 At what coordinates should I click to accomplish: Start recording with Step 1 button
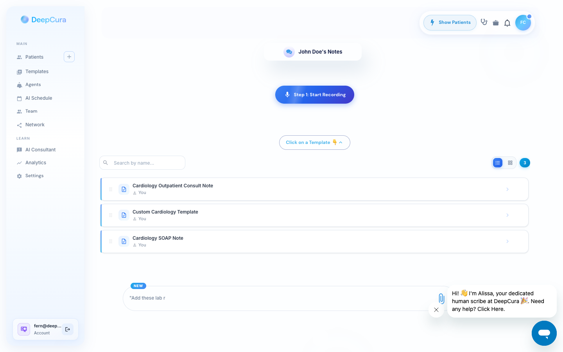click(x=315, y=95)
